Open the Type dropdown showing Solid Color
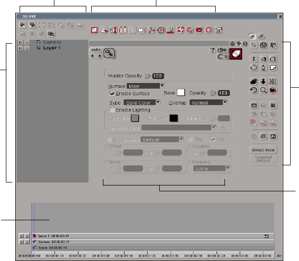Image resolution: width=299 pixels, height=261 pixels. tap(142, 103)
